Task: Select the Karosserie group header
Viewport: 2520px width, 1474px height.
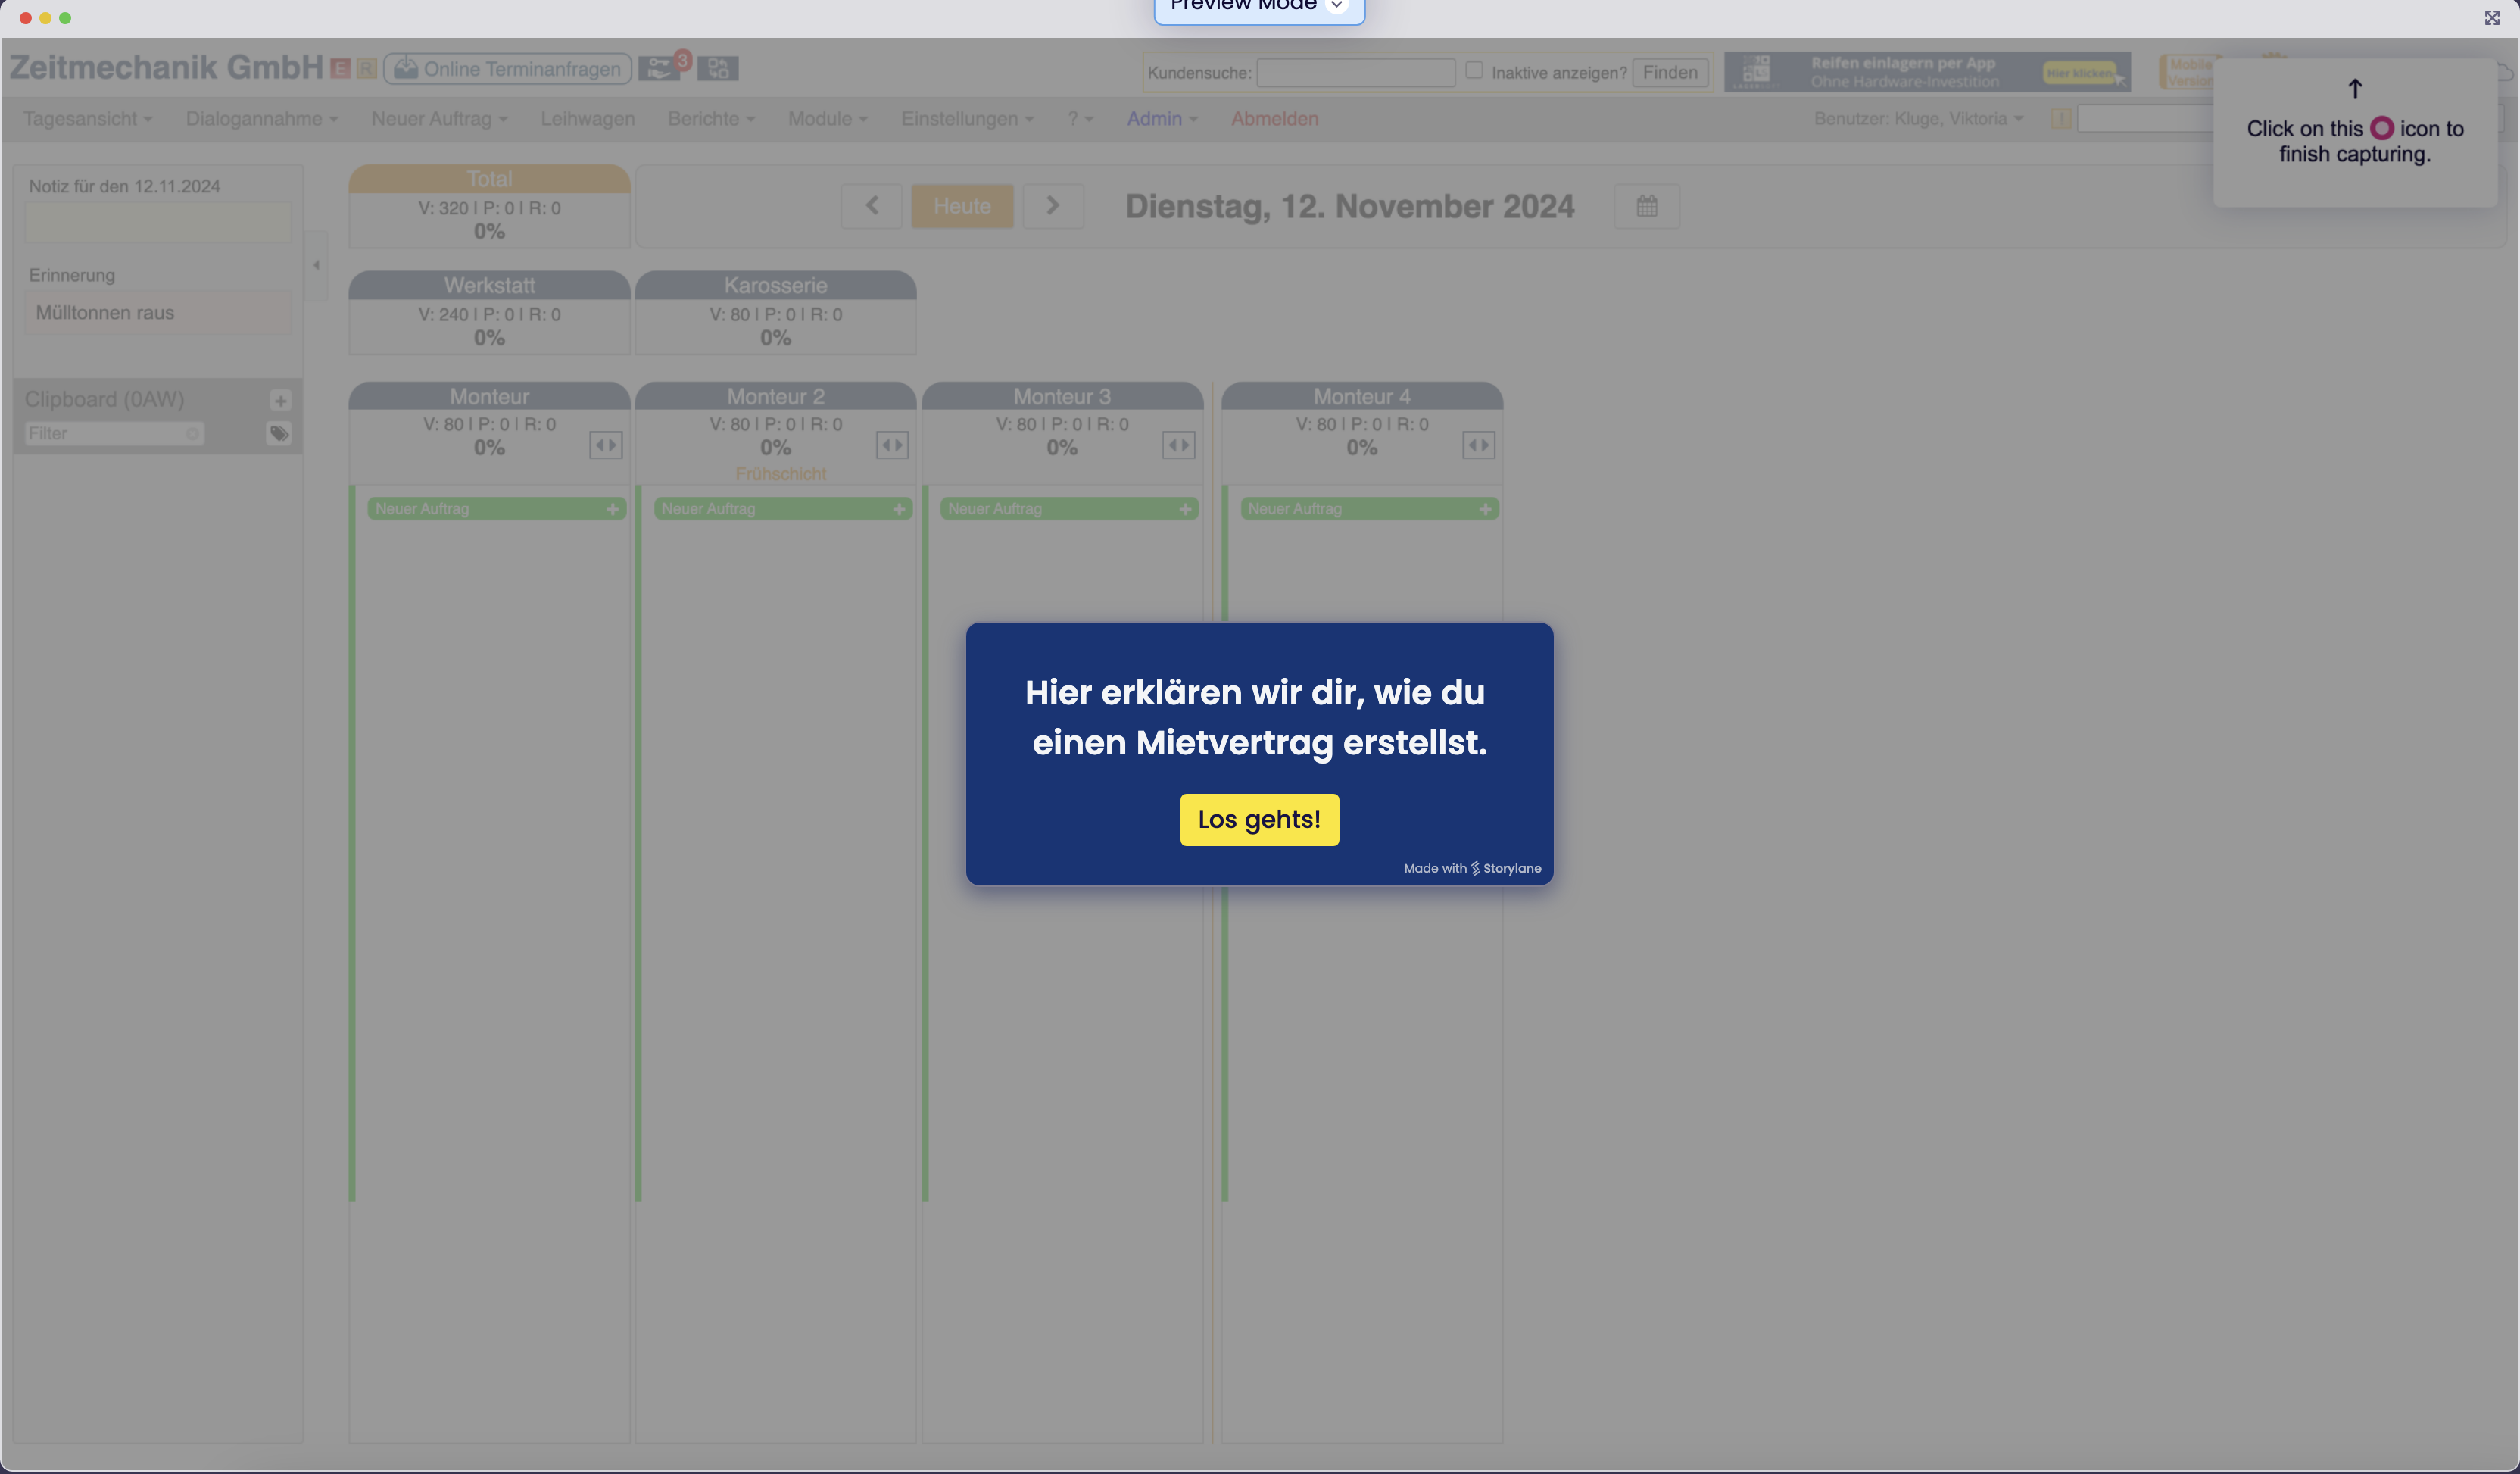Action: 776,285
